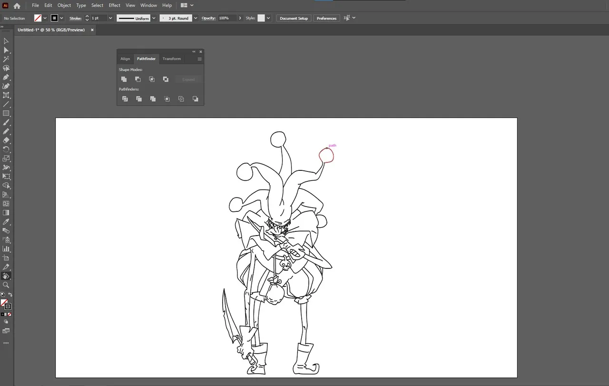Select the Eyedropper tool

click(6, 222)
